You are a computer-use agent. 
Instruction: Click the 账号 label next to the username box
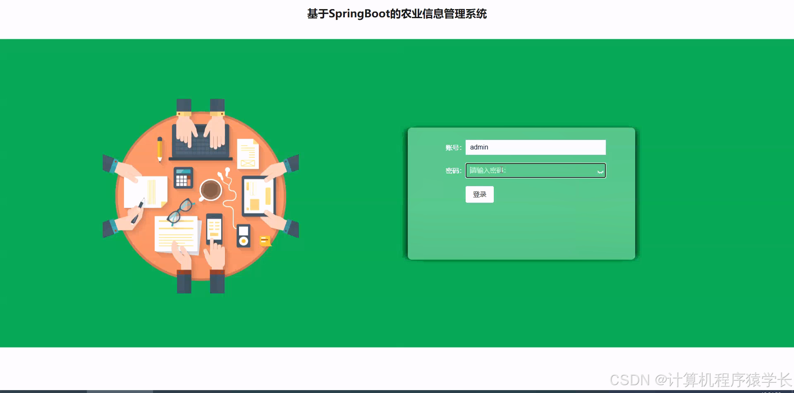452,147
